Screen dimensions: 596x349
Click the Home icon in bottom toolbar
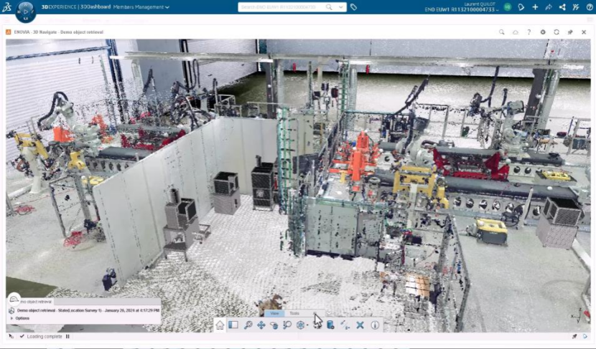(220, 325)
